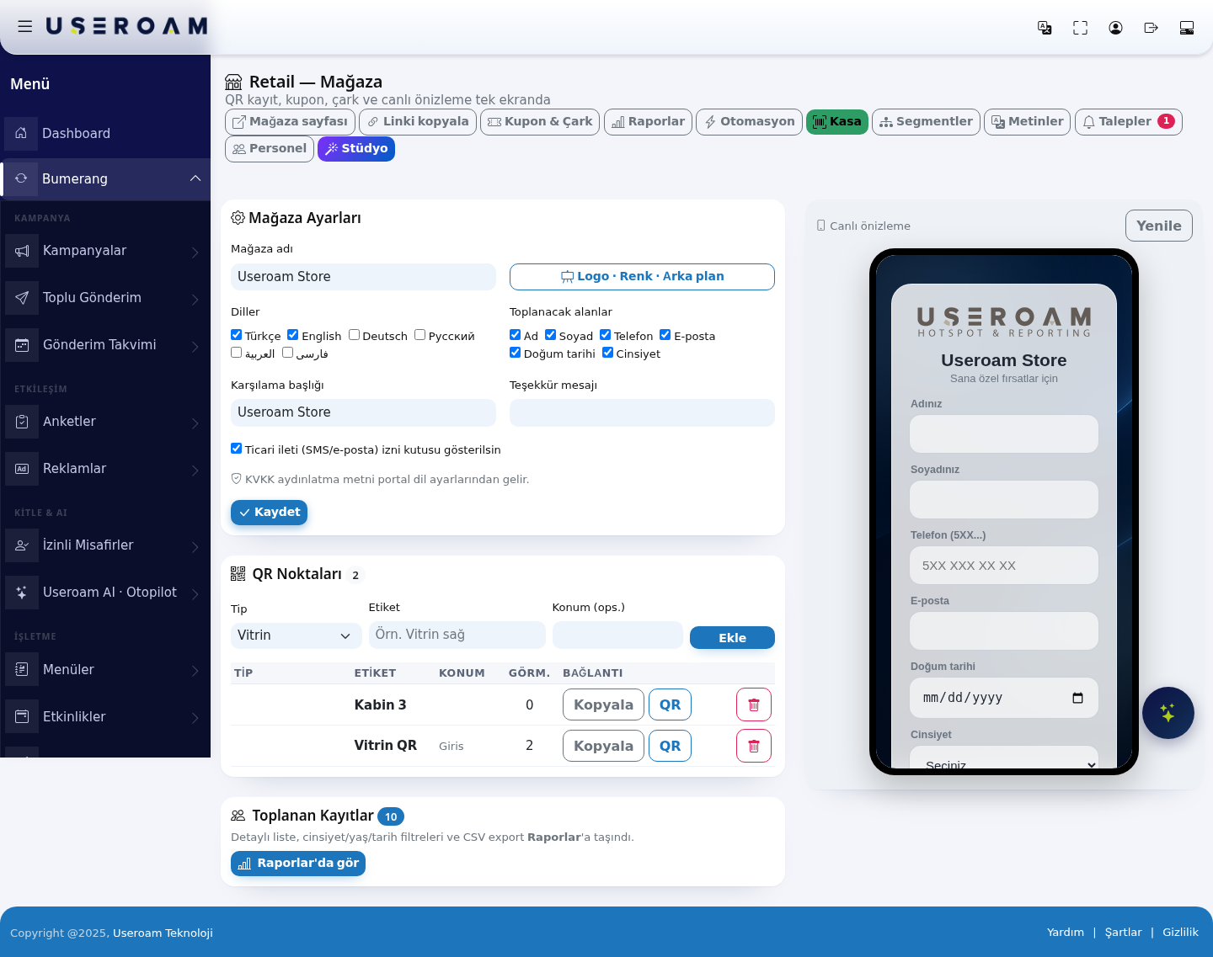Click the Anketler clipboard icon

[x=22, y=422]
